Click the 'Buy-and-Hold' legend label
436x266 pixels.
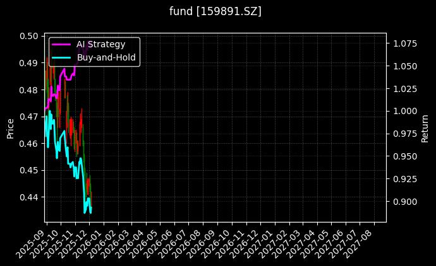pos(106,57)
